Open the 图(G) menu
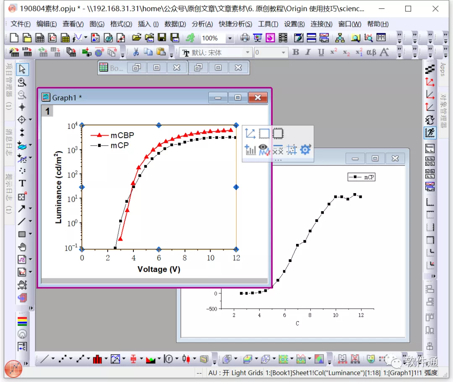The width and height of the screenshot is (453, 382). tap(97, 24)
